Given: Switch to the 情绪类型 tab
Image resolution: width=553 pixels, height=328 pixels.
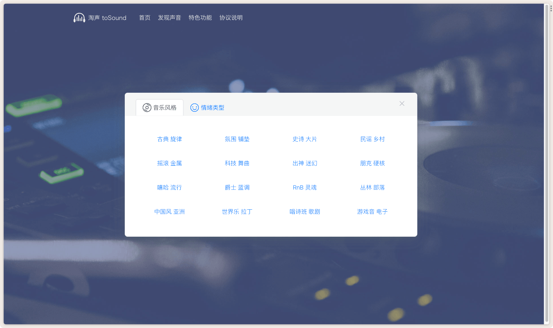Looking at the screenshot, I should (x=212, y=108).
